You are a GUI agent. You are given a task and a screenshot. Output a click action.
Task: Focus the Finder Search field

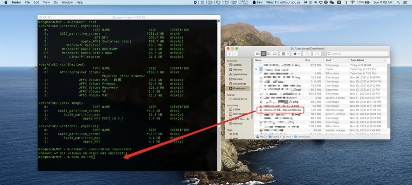tap(357, 54)
